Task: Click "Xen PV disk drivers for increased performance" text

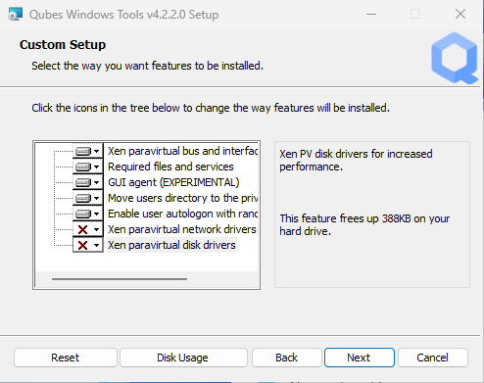Action: [x=356, y=160]
